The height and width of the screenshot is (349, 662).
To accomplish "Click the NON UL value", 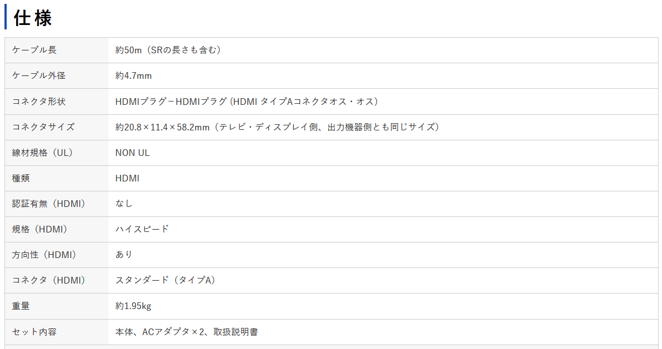I will (x=132, y=153).
